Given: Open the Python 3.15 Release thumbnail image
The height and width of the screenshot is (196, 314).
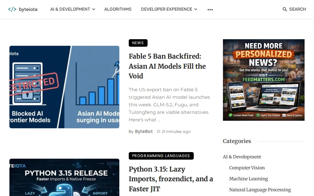Looking at the screenshot, I should click(64, 177).
